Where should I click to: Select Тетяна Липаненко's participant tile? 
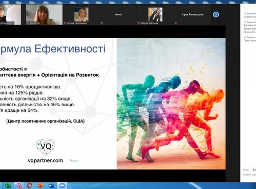[81, 15]
